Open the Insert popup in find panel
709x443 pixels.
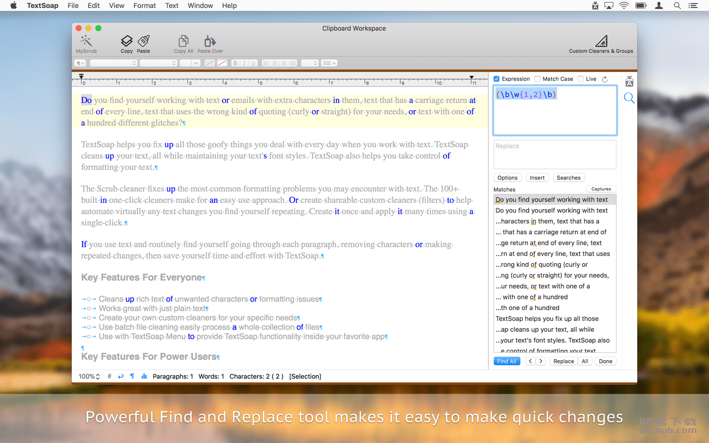(x=537, y=178)
